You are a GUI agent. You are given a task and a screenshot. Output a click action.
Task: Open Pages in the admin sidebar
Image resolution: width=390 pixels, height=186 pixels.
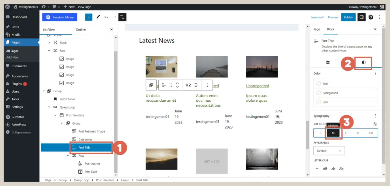coord(22,42)
